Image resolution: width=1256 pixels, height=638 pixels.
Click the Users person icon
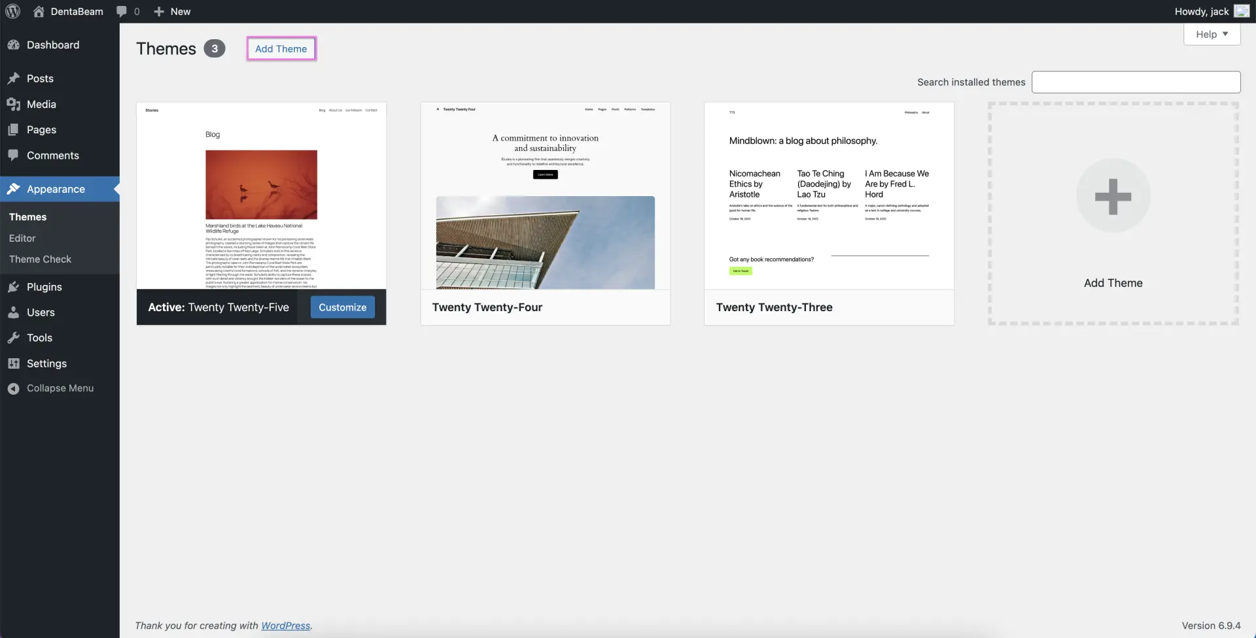(x=14, y=312)
